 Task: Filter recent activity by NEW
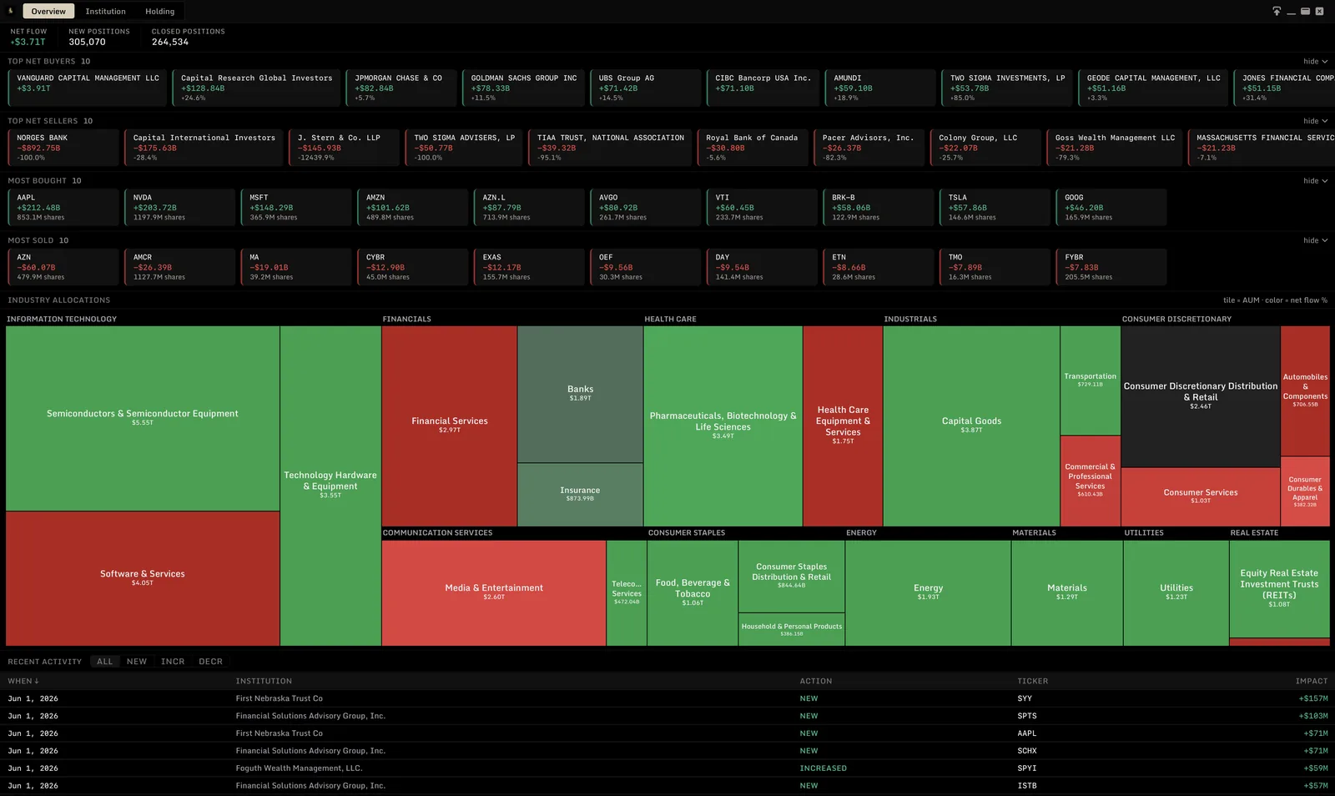point(137,662)
